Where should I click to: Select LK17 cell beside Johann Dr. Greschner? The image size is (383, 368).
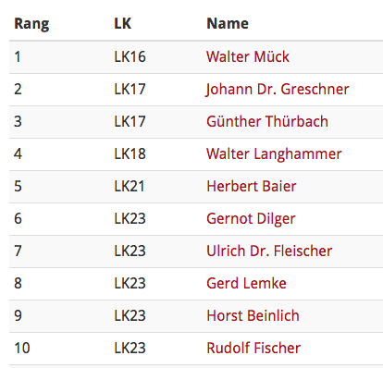[130, 89]
